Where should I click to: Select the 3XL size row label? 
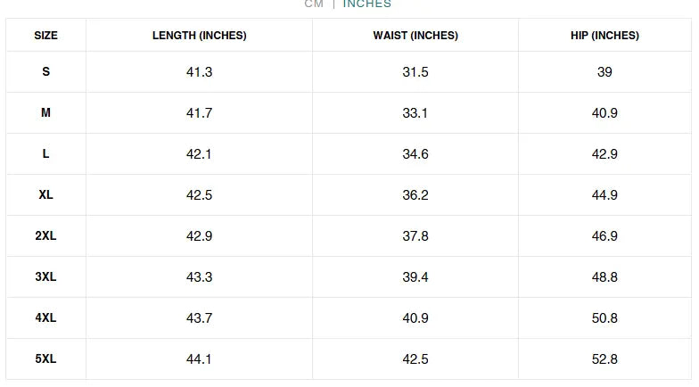(x=46, y=276)
